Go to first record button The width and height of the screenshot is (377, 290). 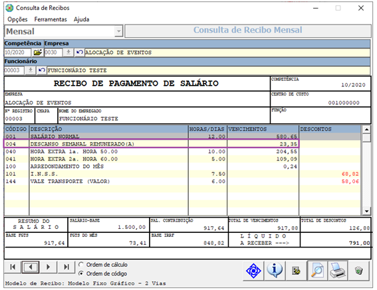click(13, 267)
